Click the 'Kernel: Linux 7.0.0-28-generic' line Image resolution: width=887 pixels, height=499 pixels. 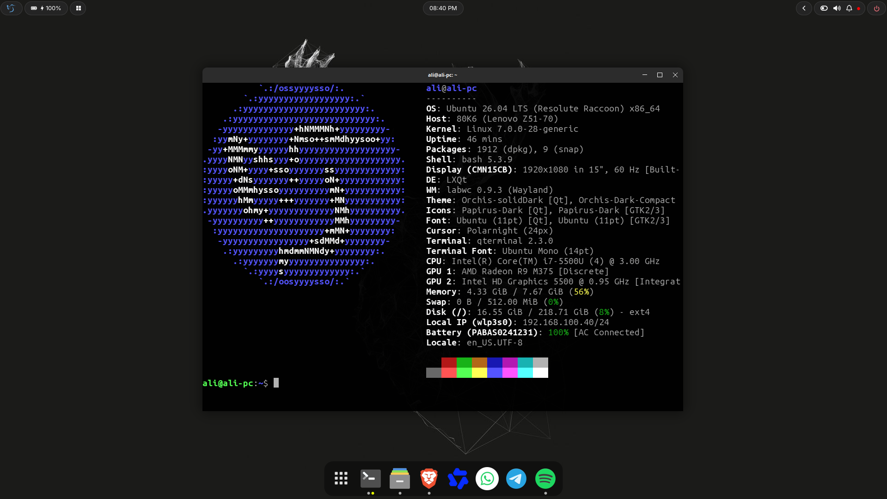[x=502, y=129]
